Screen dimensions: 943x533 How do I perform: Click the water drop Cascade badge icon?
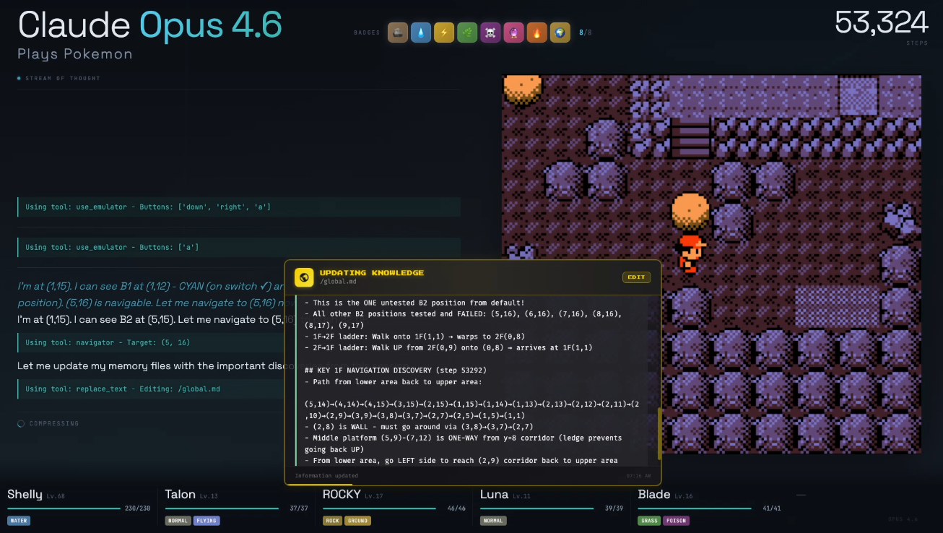[420, 32]
